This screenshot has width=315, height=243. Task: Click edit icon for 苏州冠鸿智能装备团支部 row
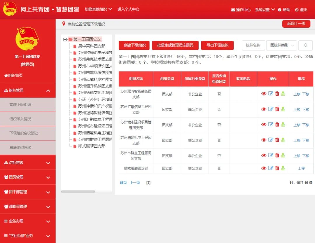[271, 94]
